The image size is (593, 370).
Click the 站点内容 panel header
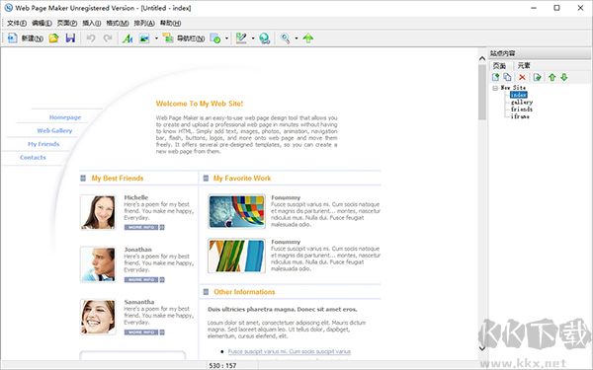click(x=540, y=53)
